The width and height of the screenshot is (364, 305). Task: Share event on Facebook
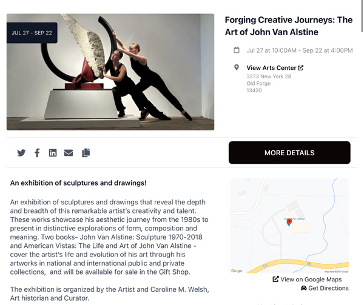(37, 153)
